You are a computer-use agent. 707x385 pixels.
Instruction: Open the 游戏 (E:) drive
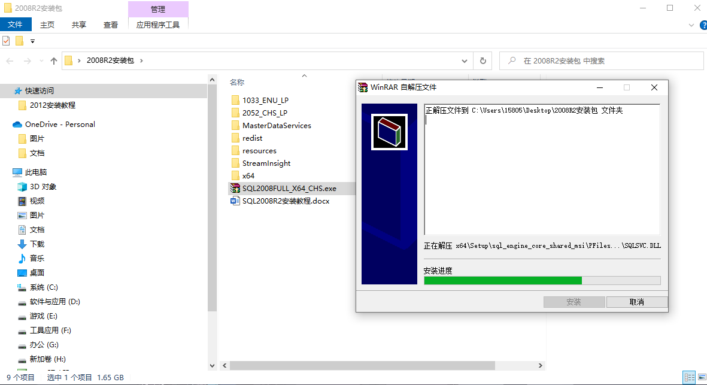tap(43, 316)
